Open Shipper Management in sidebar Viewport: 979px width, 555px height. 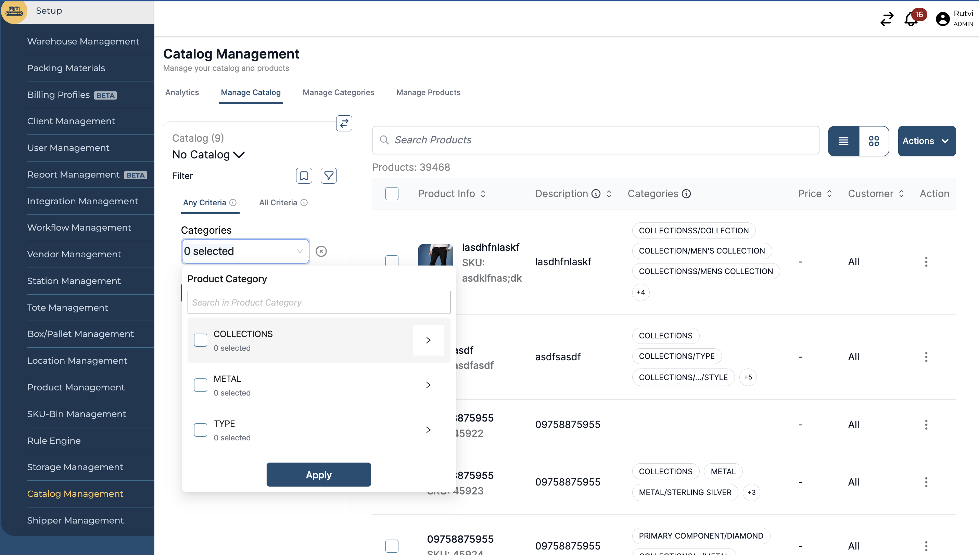76,520
